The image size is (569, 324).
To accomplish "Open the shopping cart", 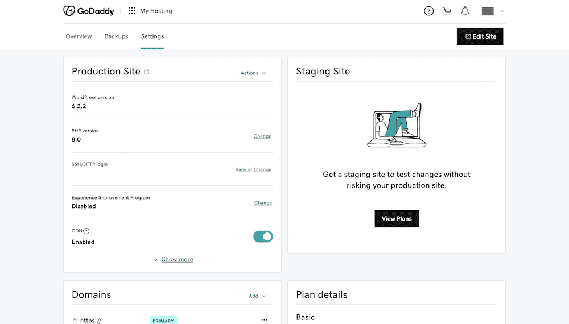I will tap(447, 11).
